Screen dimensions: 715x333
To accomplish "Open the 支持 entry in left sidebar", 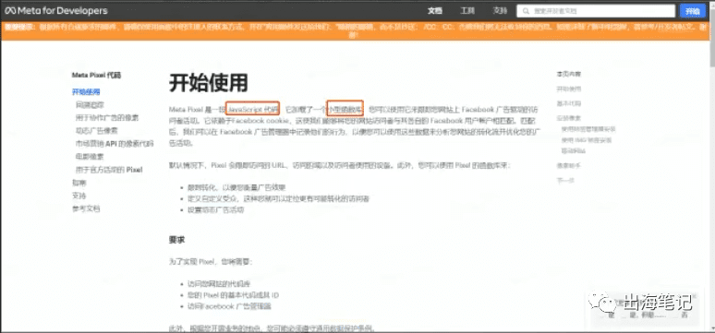I will click(79, 196).
